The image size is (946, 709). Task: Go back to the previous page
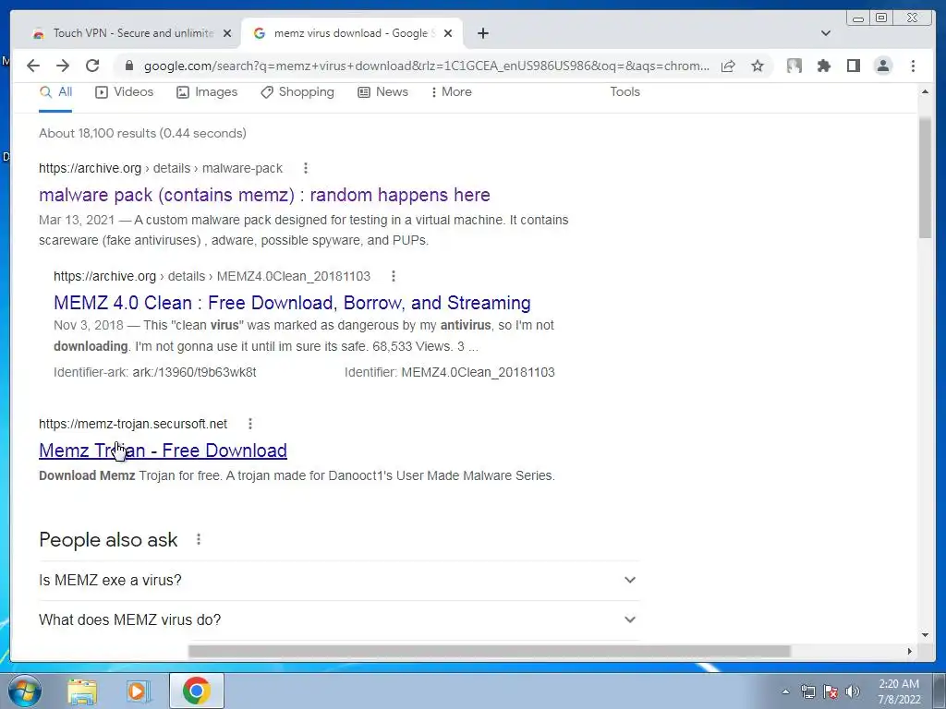33,66
